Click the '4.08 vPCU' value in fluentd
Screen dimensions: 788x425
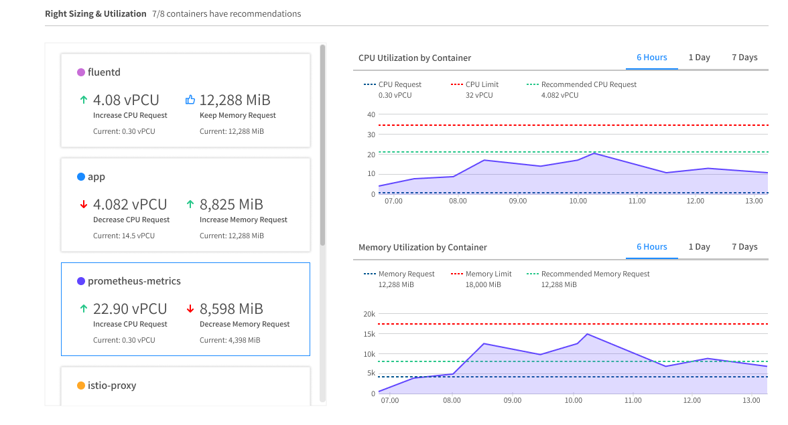click(126, 100)
